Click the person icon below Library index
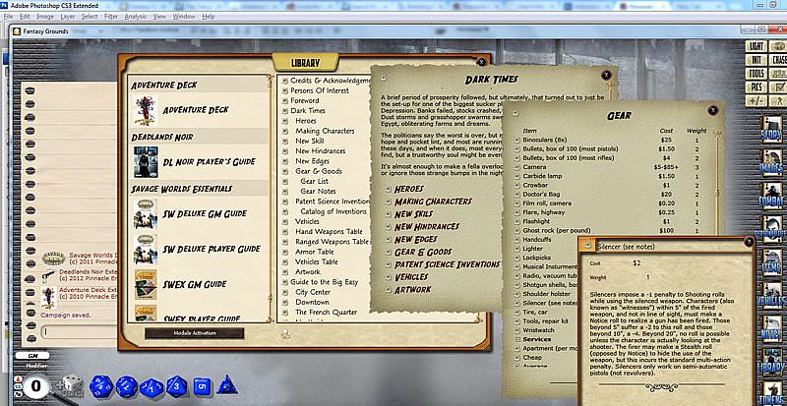Viewport: 787px width, 406px height. click(285, 333)
